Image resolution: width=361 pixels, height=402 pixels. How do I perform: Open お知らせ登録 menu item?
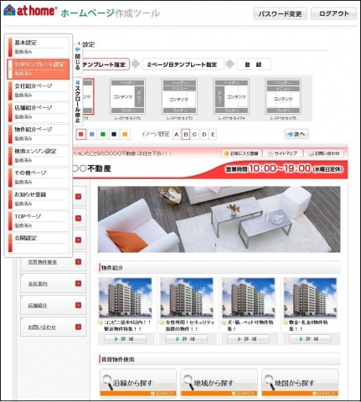click(x=39, y=199)
